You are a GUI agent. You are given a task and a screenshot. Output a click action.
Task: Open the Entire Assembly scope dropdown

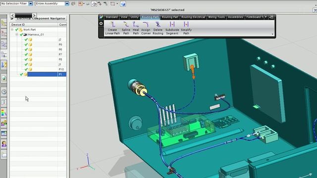pyautogui.click(x=67, y=3)
